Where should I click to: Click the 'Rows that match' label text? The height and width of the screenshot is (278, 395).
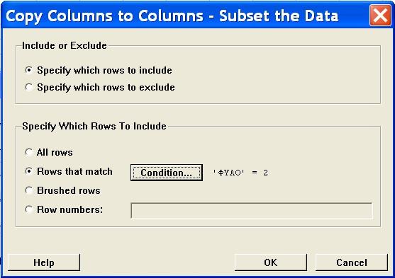(x=74, y=171)
